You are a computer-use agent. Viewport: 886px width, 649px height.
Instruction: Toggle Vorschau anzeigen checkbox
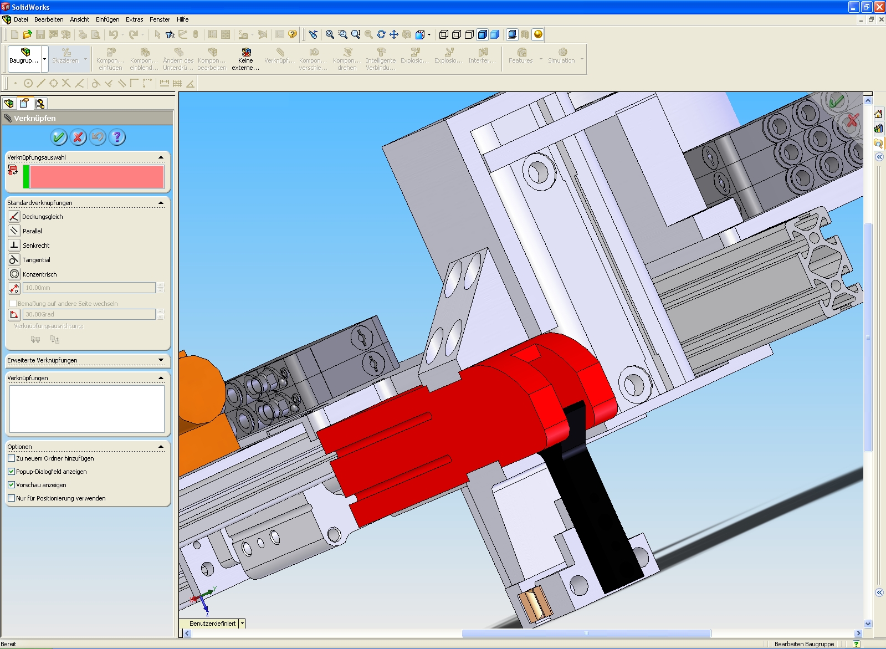click(12, 485)
